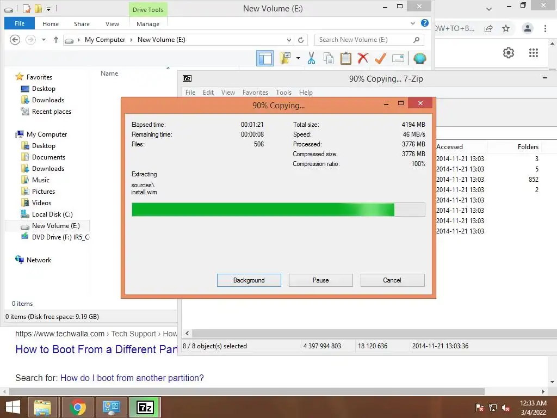Click the new folder icon in title bar
Viewport: 557px width, 418px height.
(38, 9)
